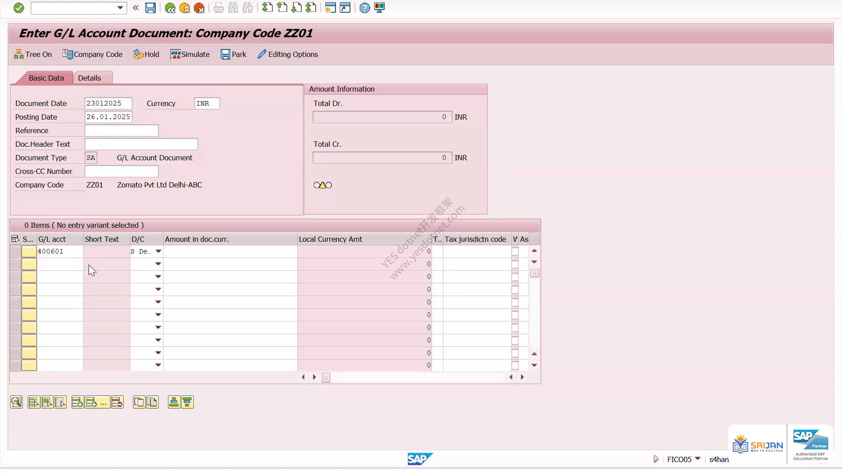Click the magnifier Details icon at bottom left
The image size is (842, 473).
point(16,402)
